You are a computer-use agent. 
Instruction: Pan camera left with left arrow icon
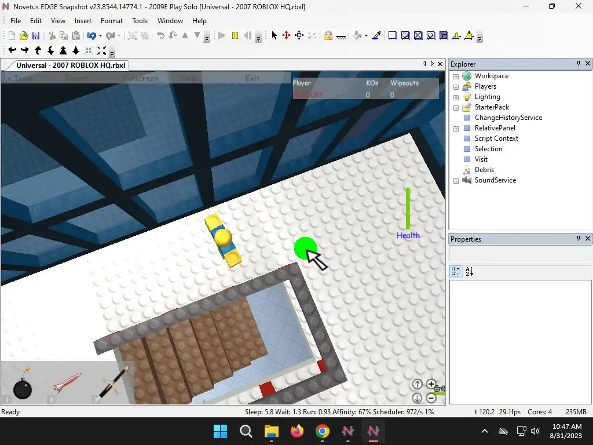point(12,50)
